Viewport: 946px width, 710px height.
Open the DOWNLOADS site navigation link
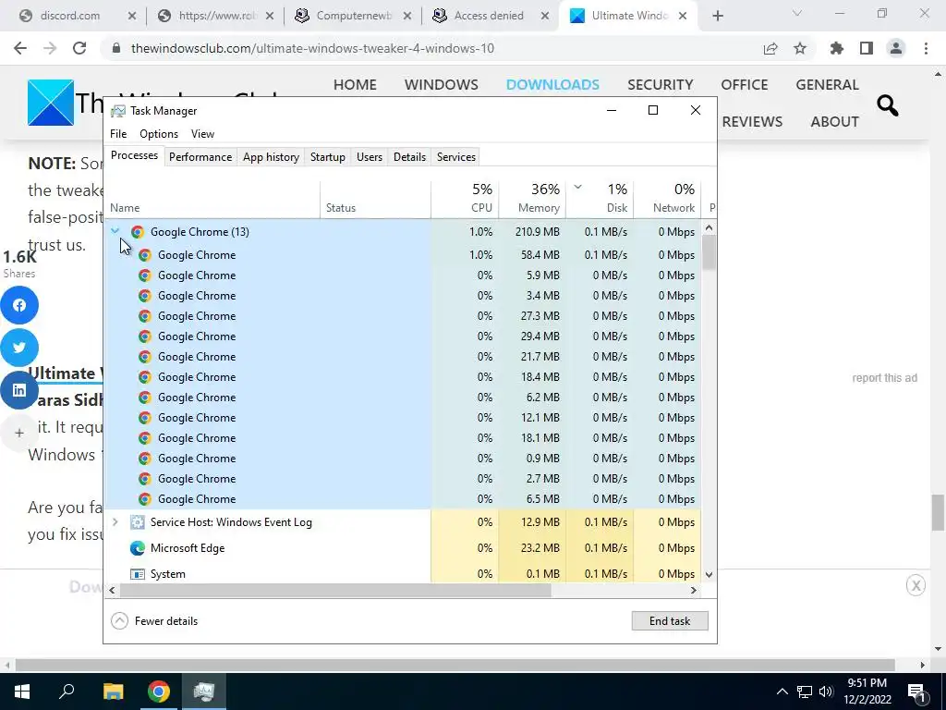pyautogui.click(x=552, y=84)
